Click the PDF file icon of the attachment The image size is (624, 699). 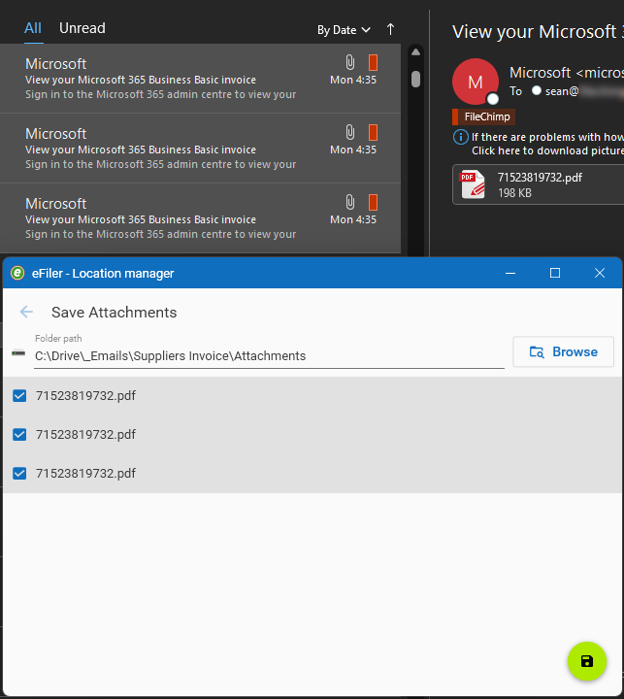coord(472,184)
